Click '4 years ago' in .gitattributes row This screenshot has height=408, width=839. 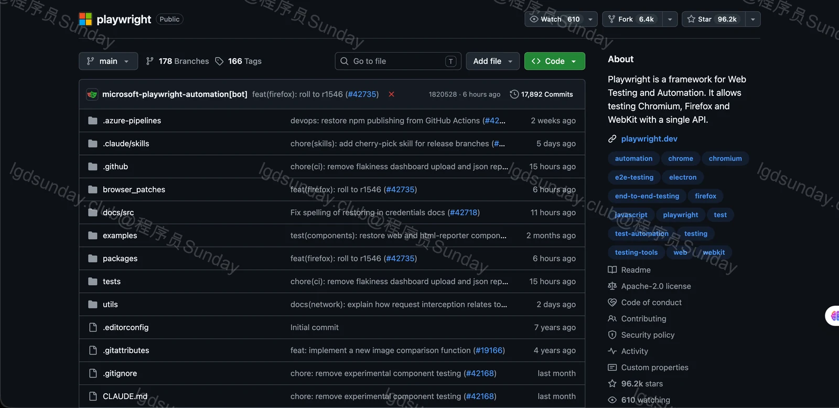[555, 350]
